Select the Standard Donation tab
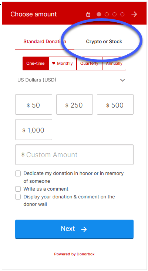148x271 pixels. pos(45,42)
